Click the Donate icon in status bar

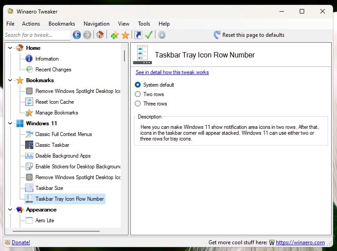pos(8,242)
